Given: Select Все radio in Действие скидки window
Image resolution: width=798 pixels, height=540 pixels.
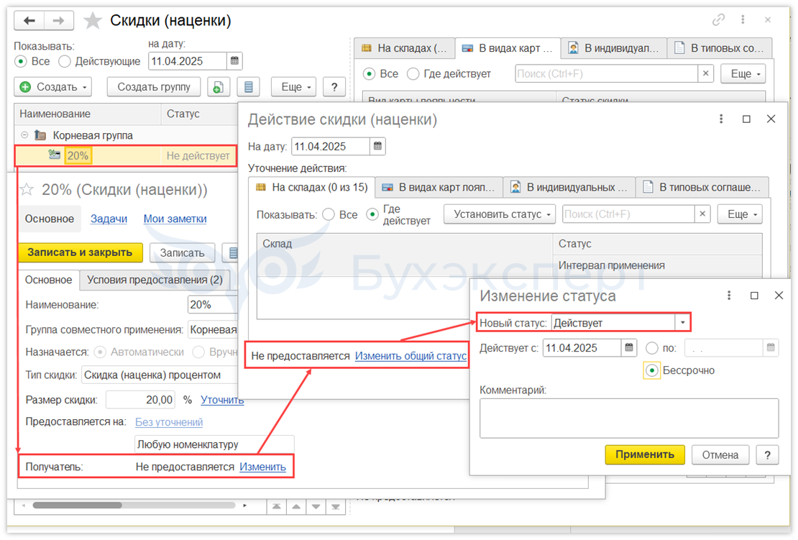Looking at the screenshot, I should tap(329, 214).
